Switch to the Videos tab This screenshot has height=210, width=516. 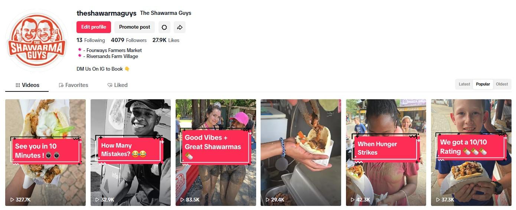click(x=27, y=85)
